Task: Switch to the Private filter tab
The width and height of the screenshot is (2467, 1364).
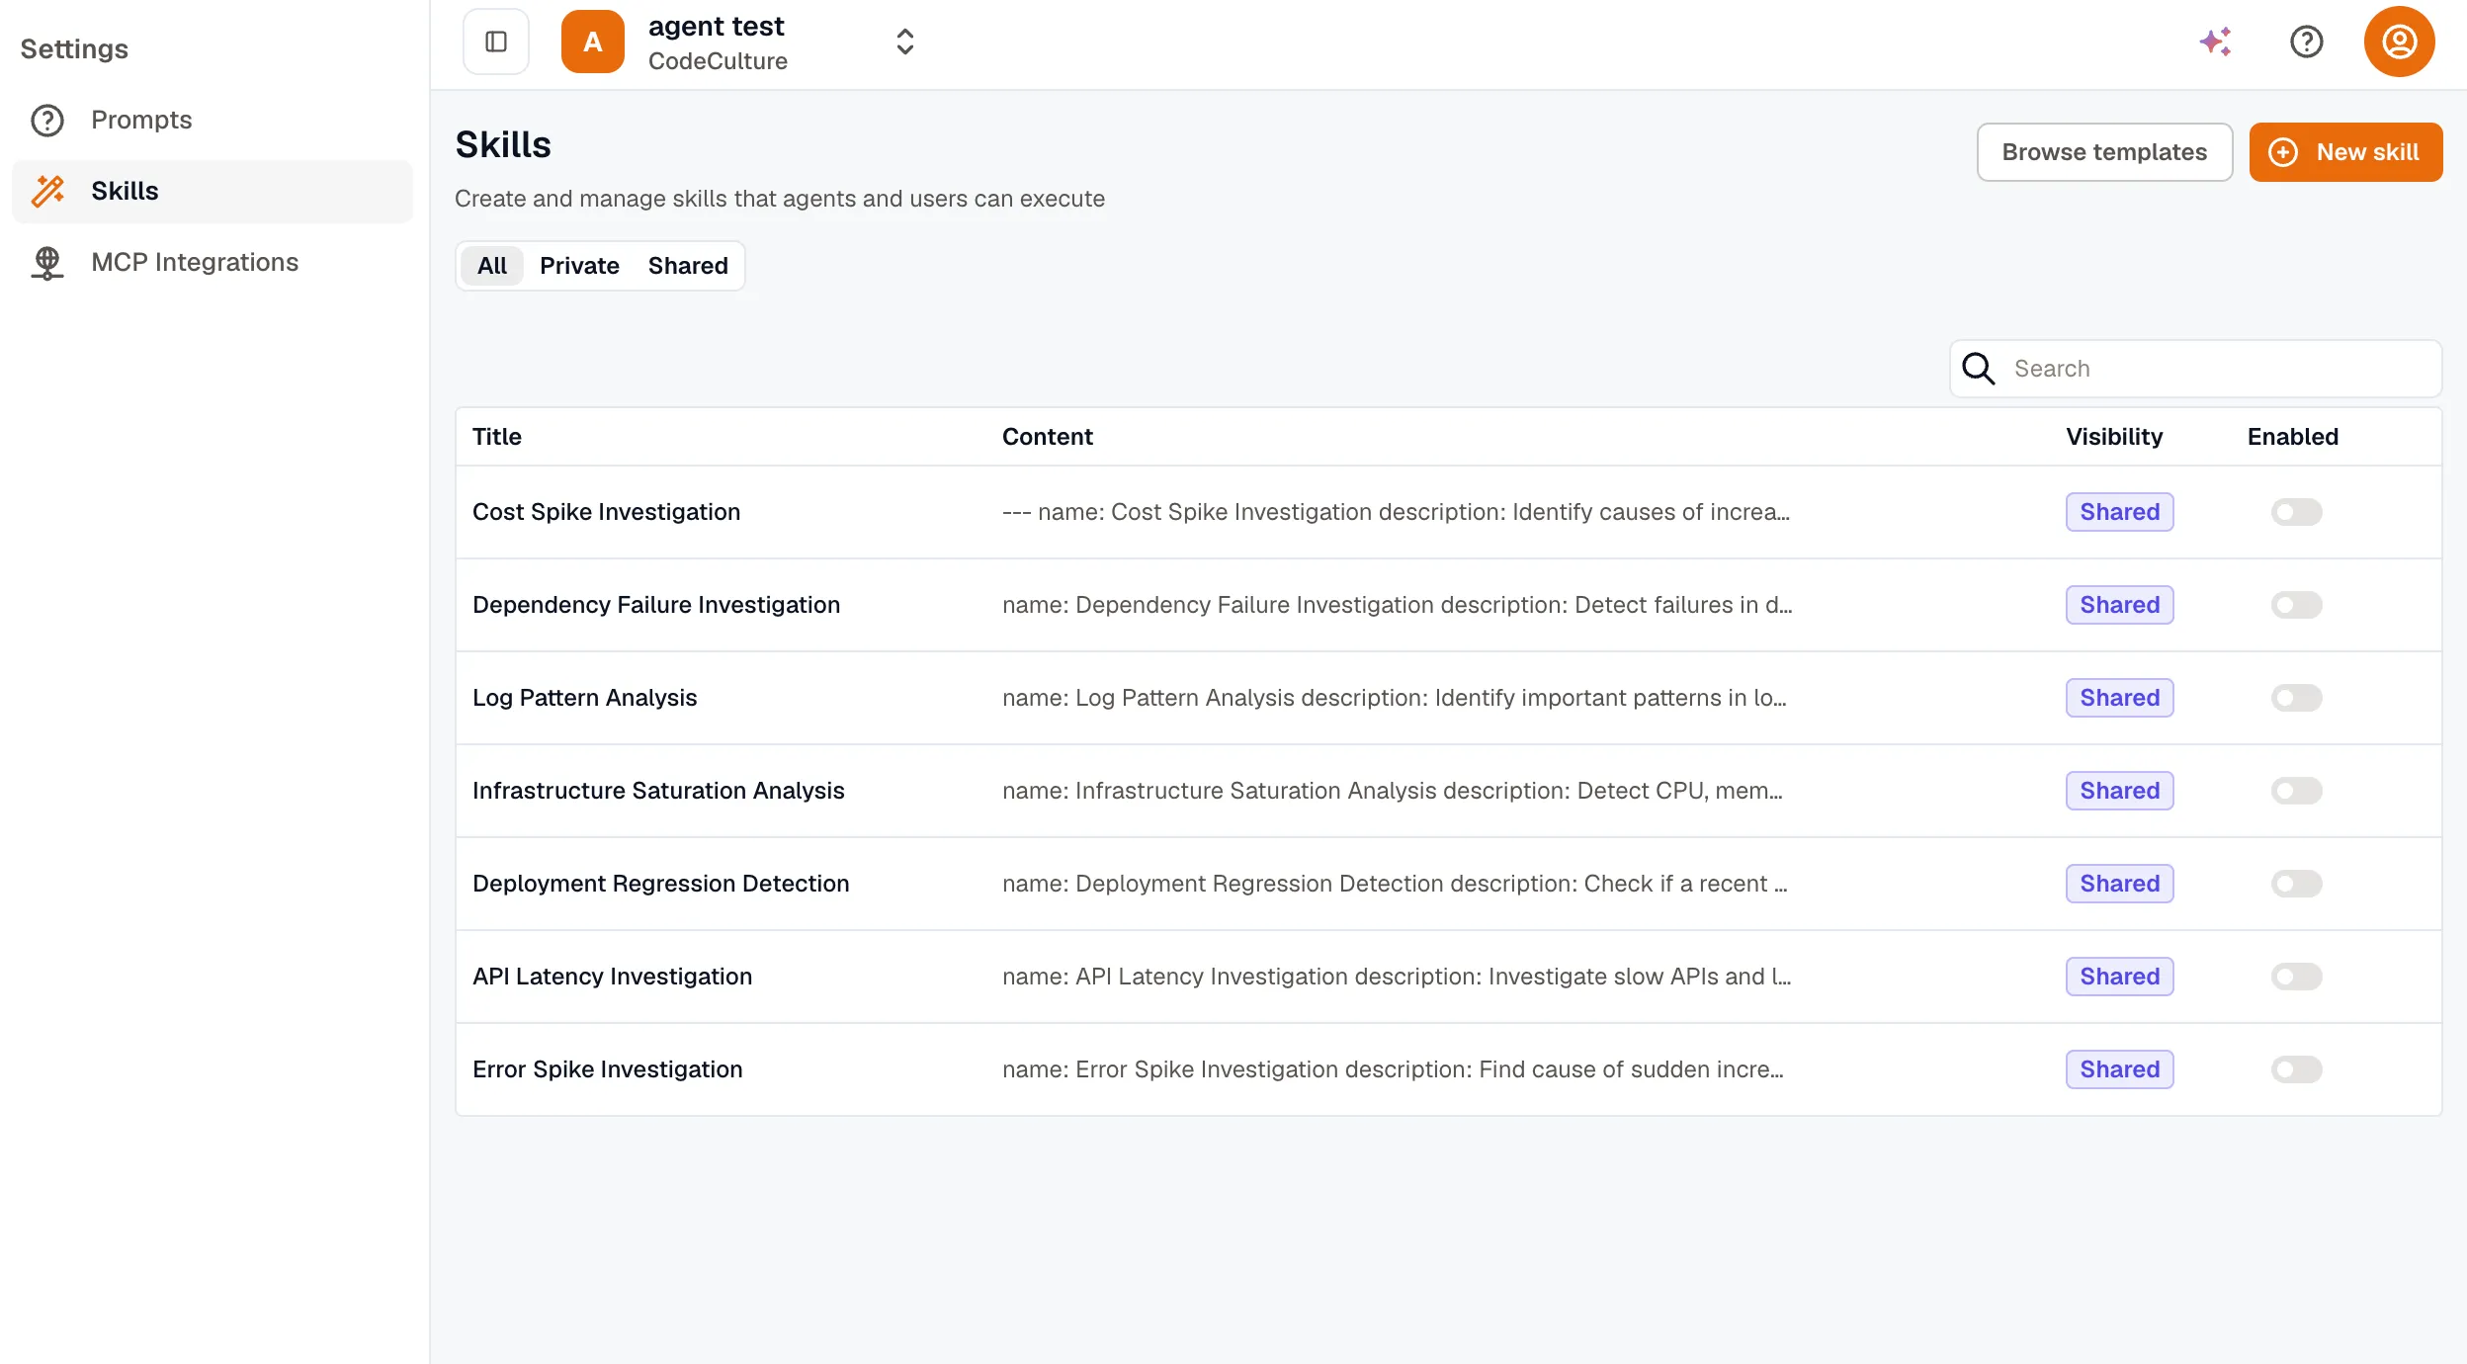Action: (579, 266)
